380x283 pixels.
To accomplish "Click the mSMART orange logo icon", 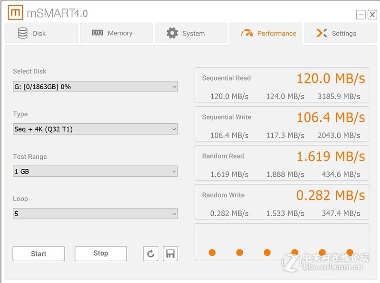I will pyautogui.click(x=15, y=13).
